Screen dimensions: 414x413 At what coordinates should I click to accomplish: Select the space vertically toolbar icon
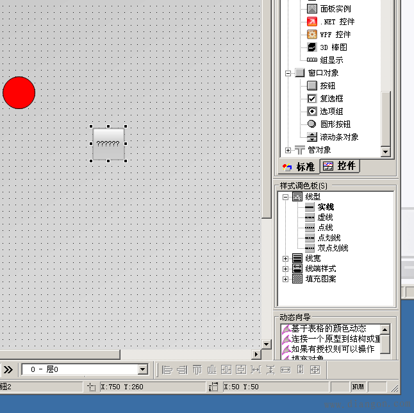coord(270,369)
